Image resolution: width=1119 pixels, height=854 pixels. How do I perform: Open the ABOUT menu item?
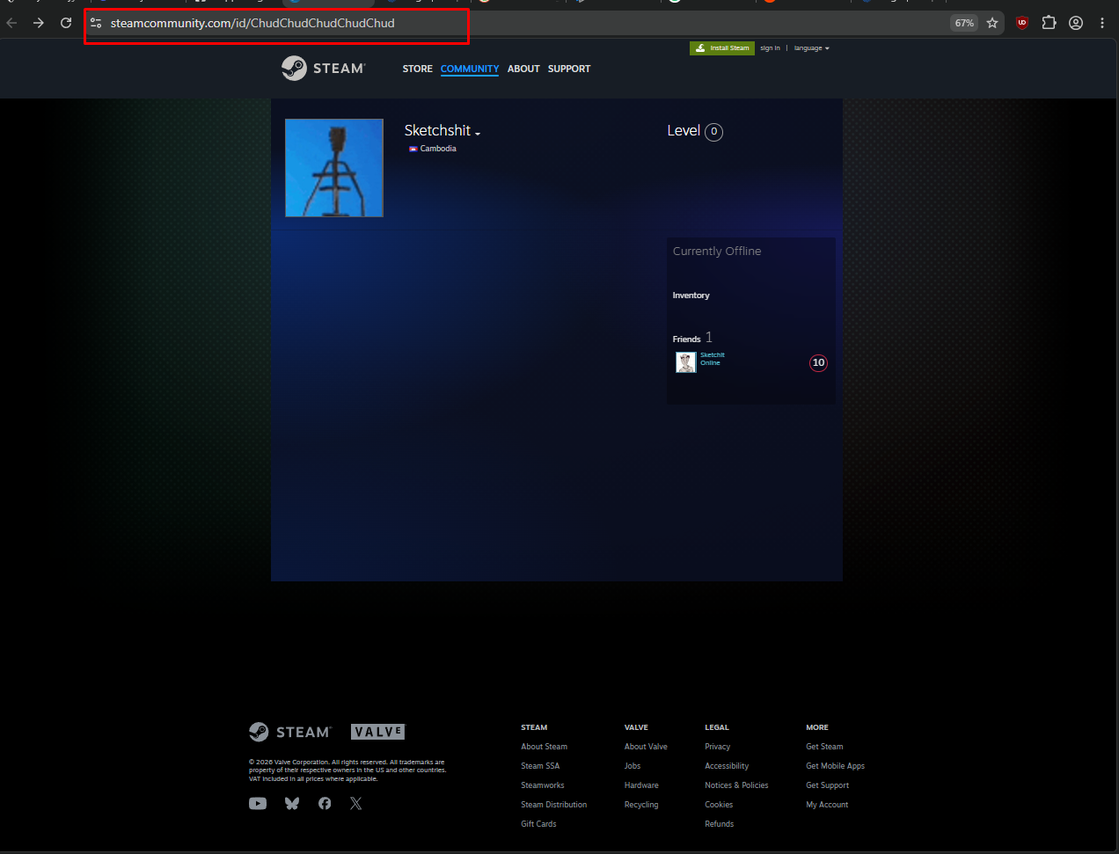523,69
